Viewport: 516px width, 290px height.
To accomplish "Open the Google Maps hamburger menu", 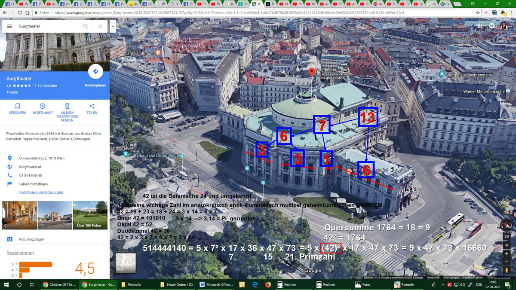I will click(9, 26).
